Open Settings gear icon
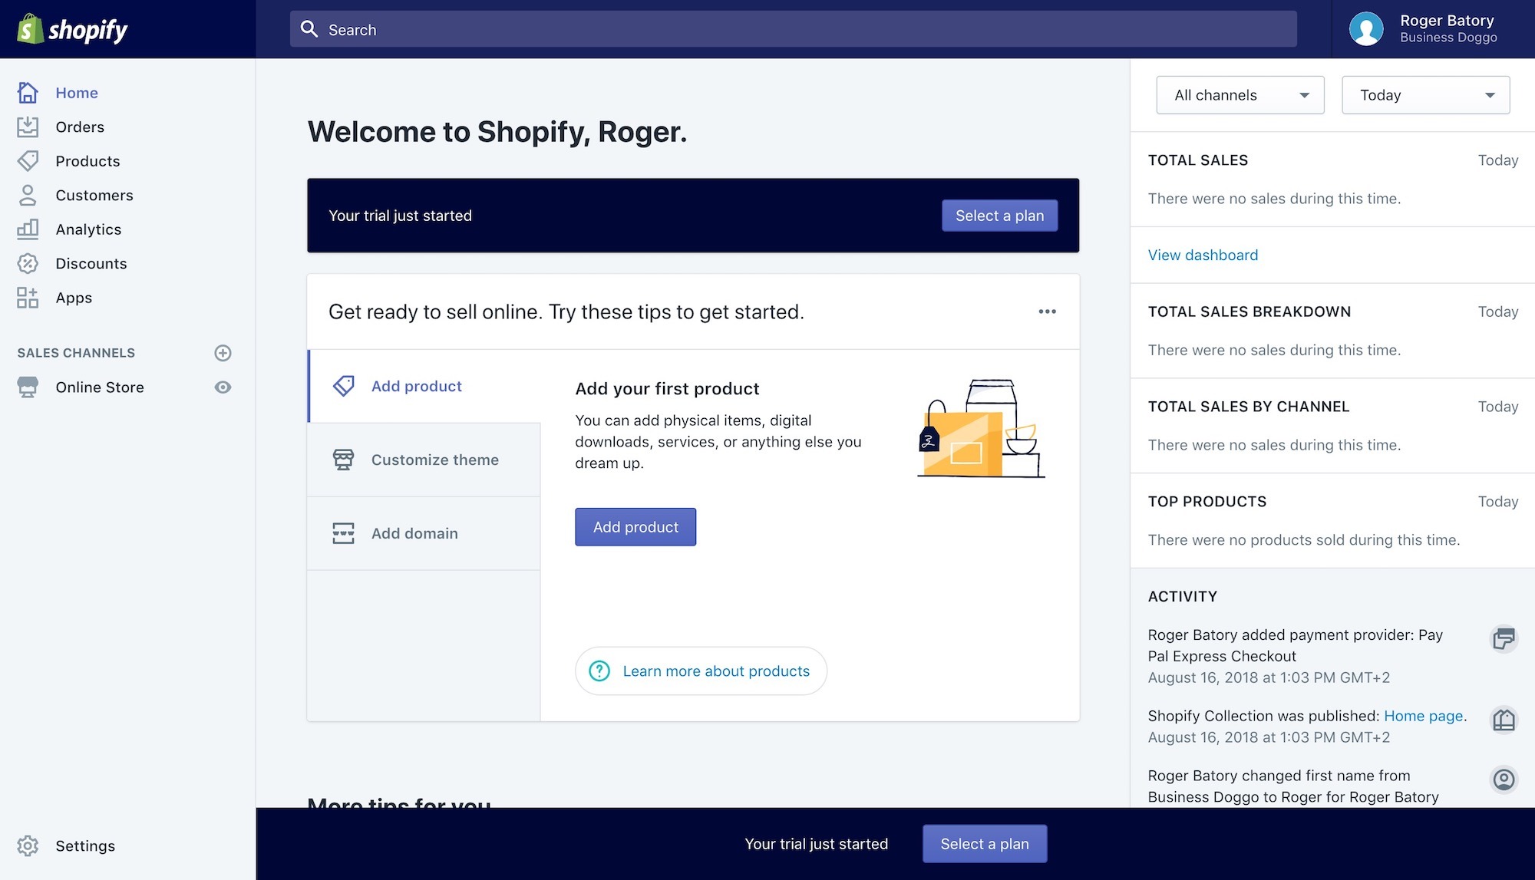The height and width of the screenshot is (880, 1535). (x=28, y=845)
